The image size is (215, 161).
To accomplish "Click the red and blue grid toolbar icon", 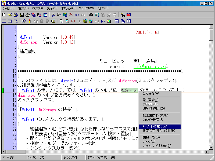I will click(x=128, y=15).
